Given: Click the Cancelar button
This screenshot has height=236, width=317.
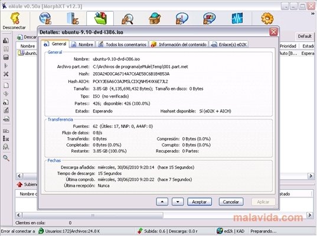Looking at the screenshot, I should (231, 202).
